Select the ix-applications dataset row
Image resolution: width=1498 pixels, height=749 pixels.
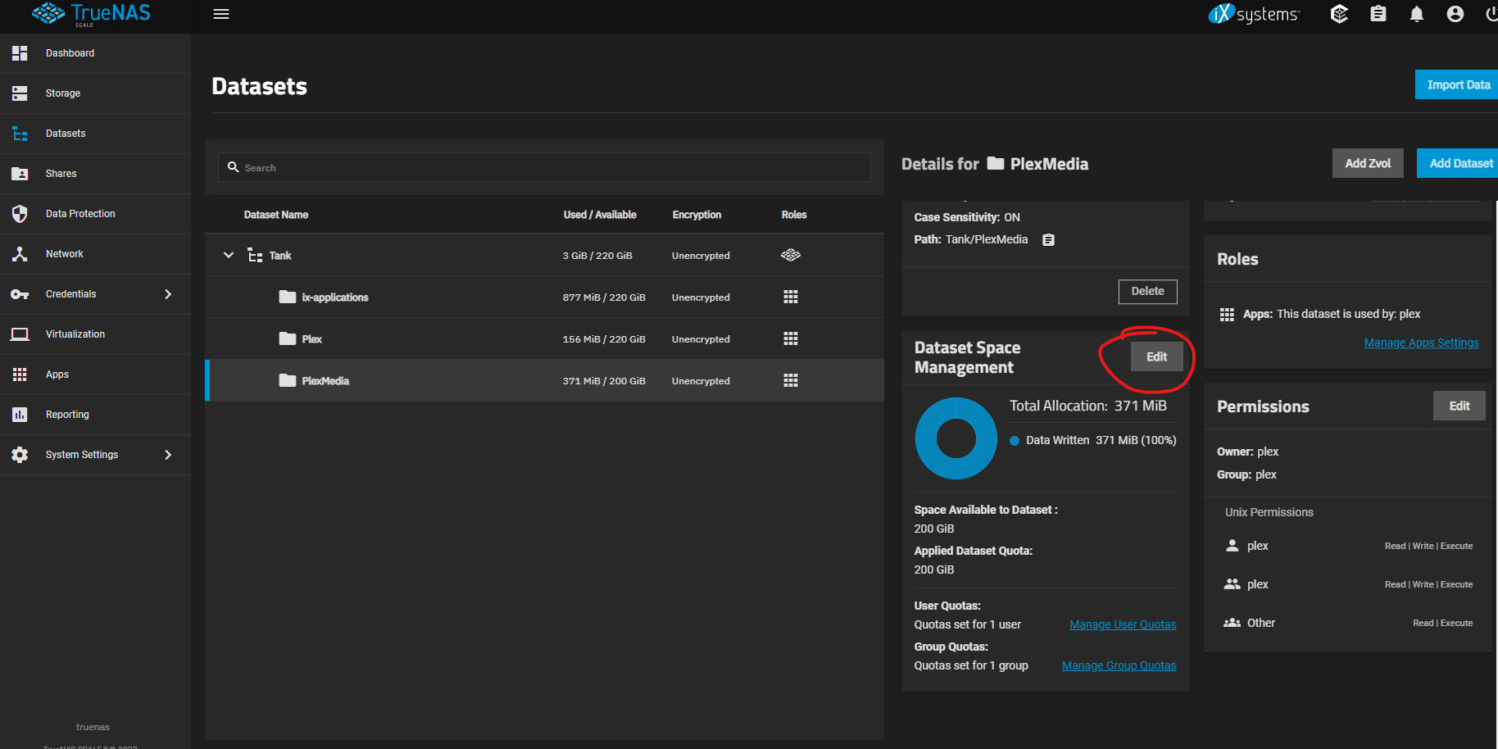544,297
